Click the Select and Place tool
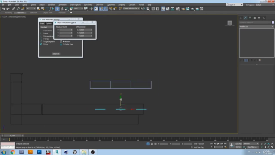The width and height of the screenshot is (275, 155). click(71, 9)
